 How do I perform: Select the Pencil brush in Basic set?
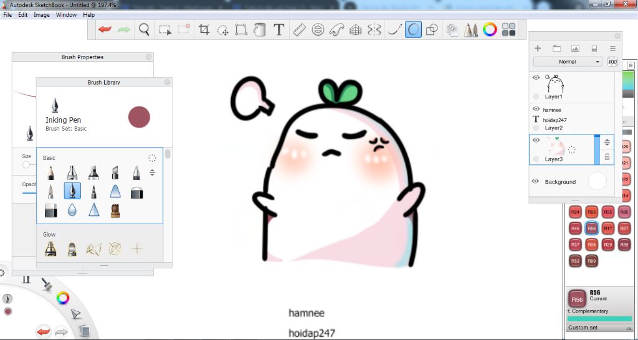click(x=50, y=172)
